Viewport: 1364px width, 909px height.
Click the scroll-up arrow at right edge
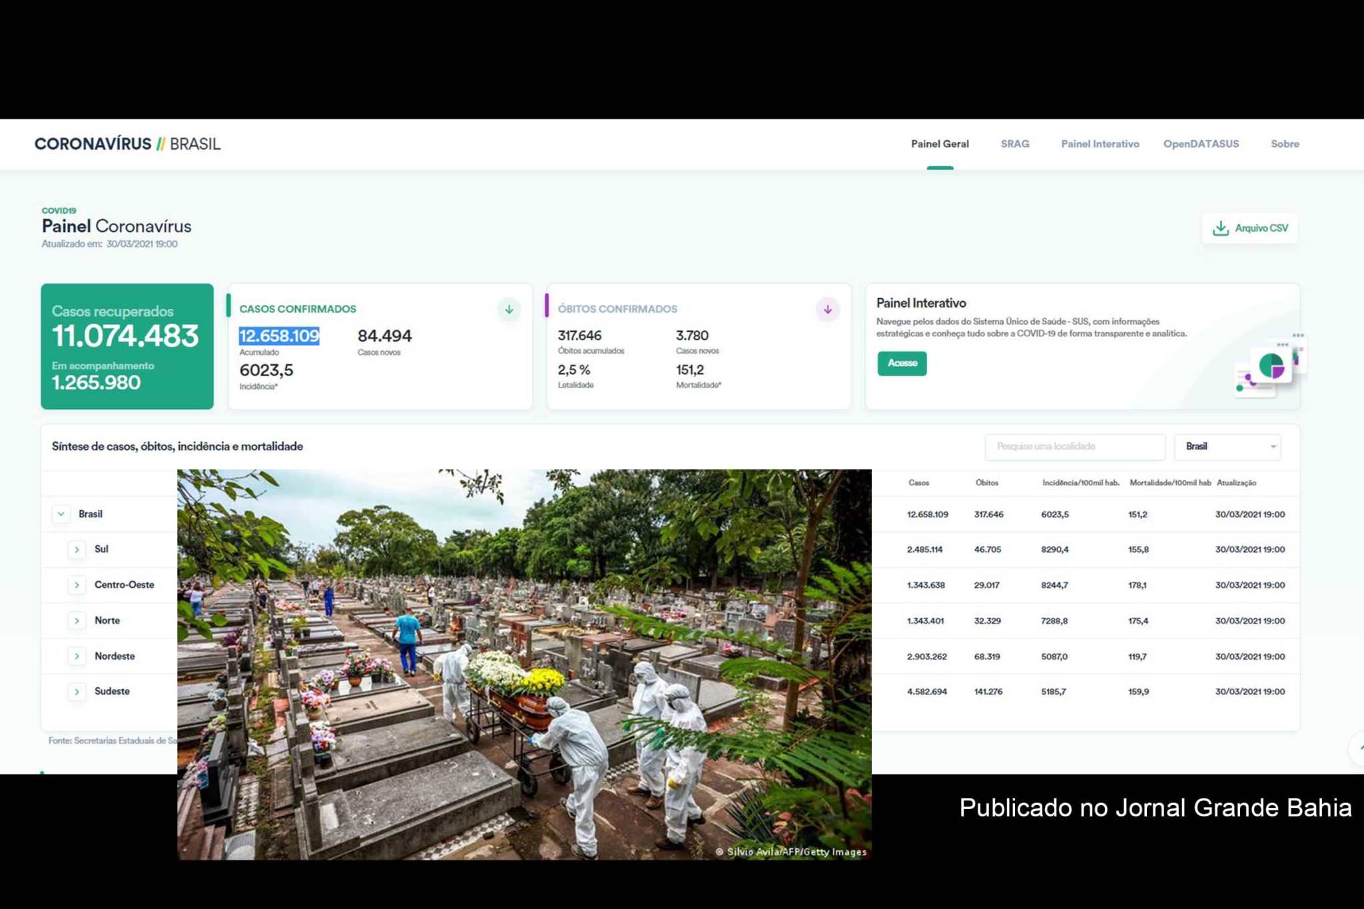tap(1357, 747)
